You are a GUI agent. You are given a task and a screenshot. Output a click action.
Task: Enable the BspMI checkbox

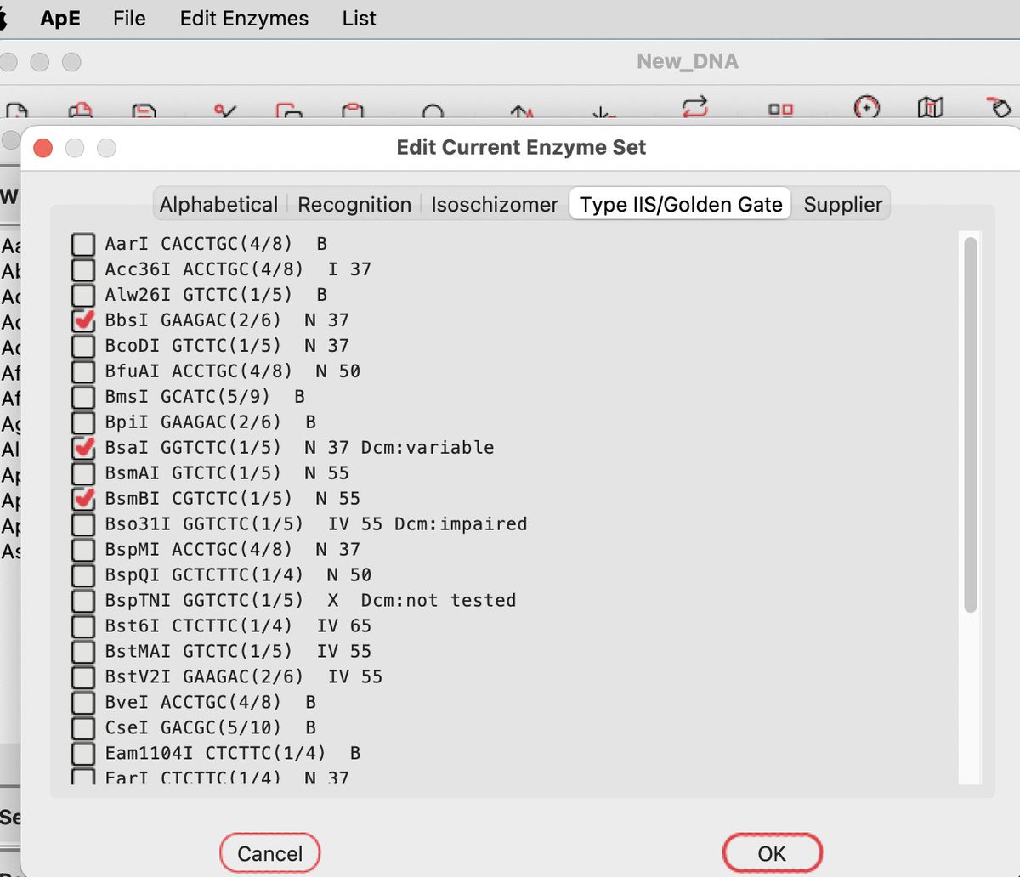(83, 551)
